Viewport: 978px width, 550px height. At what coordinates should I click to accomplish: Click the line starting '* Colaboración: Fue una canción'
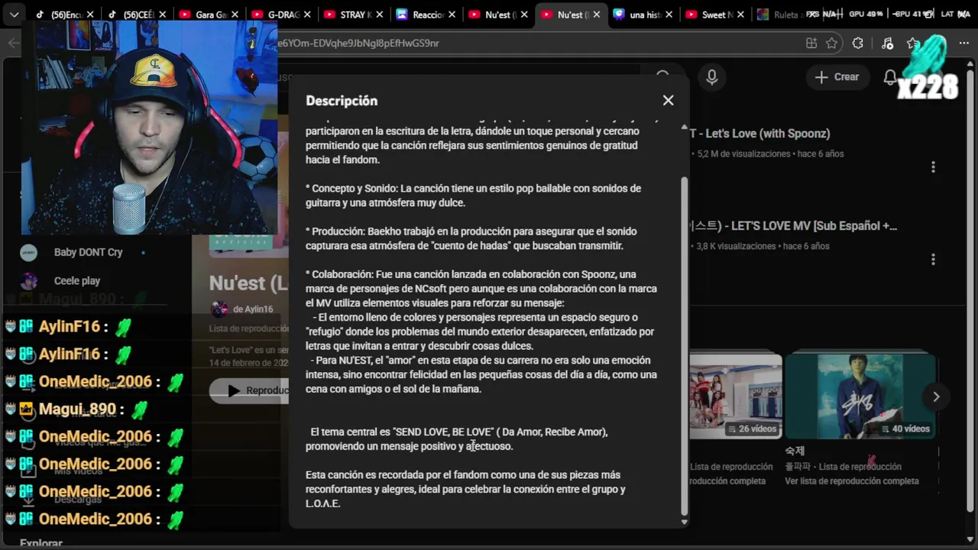pos(471,274)
